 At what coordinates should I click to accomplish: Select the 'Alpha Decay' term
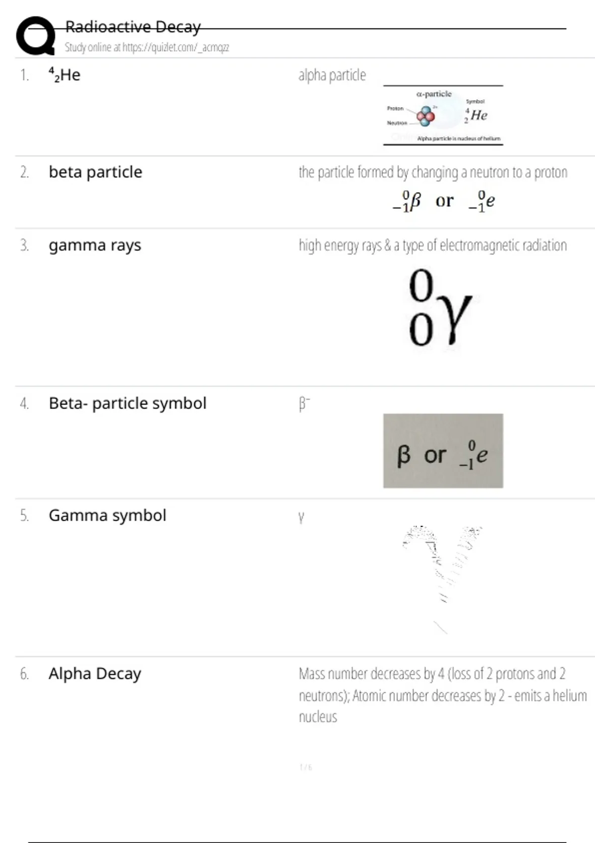coord(95,673)
